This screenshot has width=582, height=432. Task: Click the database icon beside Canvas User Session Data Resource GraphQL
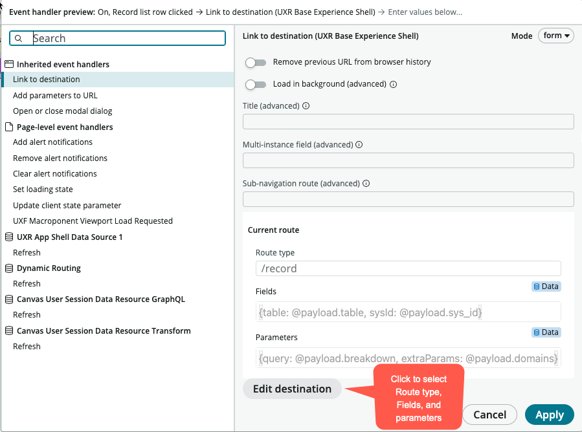point(9,299)
